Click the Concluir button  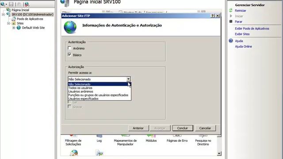click(183, 128)
